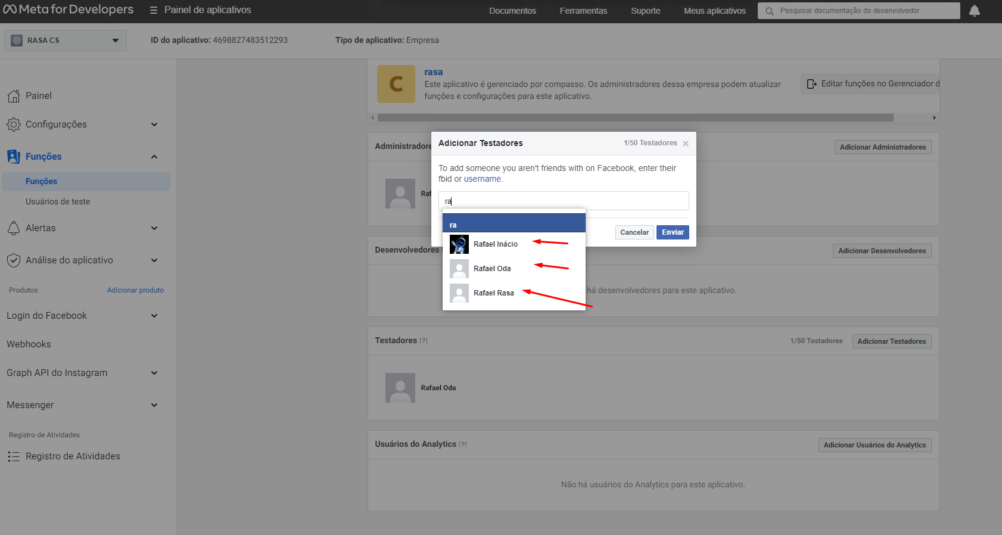The height and width of the screenshot is (535, 1002).
Task: Click the horizontal scrollbar right arrow
Action: [934, 118]
